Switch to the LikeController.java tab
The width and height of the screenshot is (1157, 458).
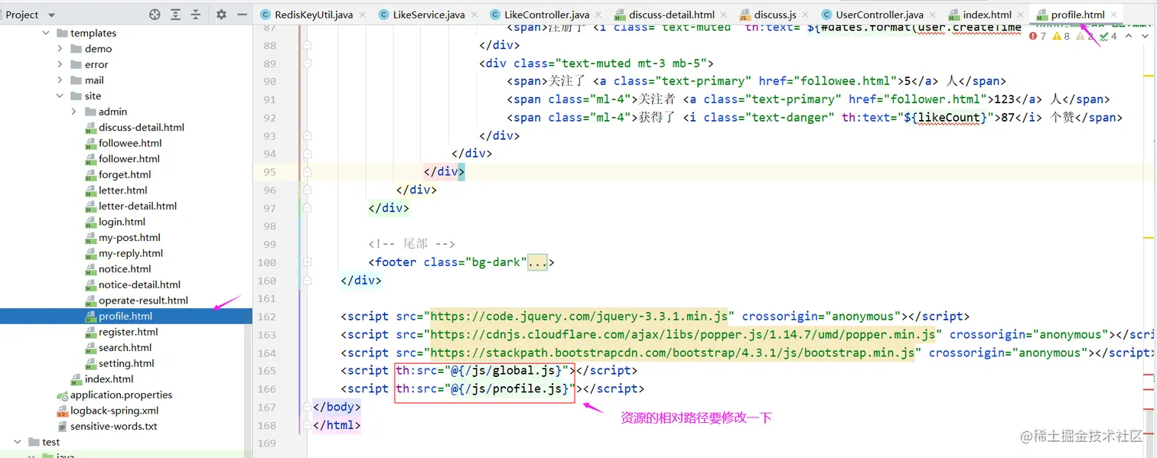tap(546, 15)
